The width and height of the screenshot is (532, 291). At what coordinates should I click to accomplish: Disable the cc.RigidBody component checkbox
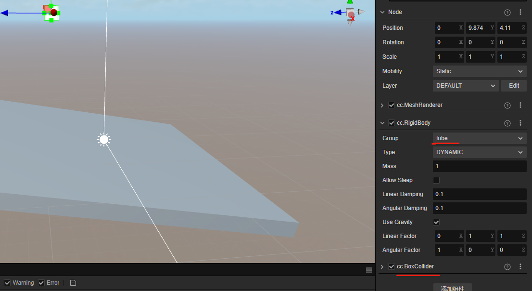[392, 123]
